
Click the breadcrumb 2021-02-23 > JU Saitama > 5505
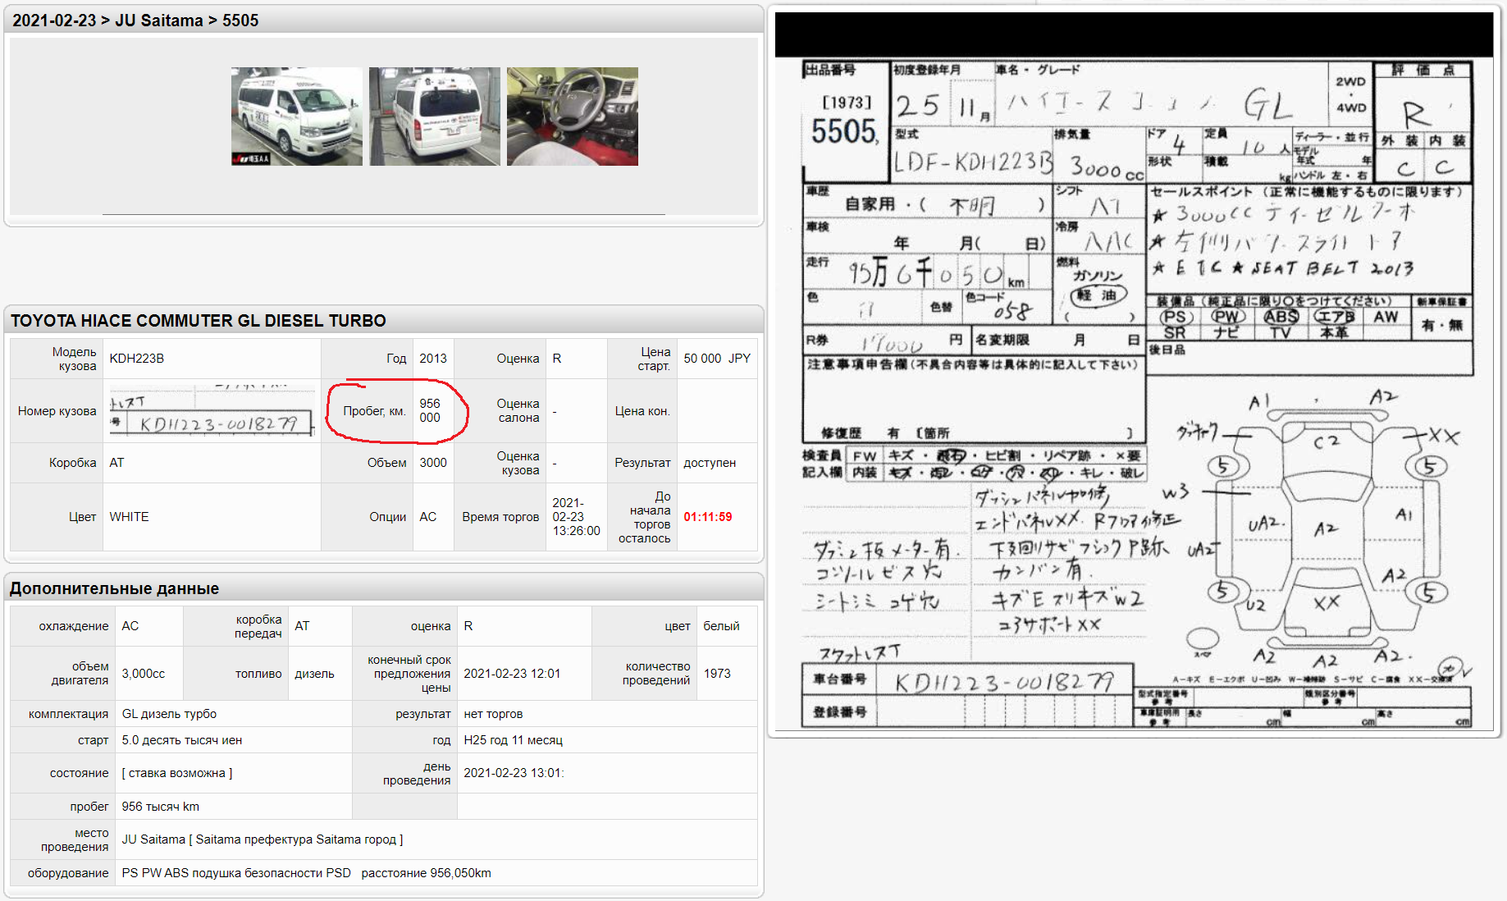(x=135, y=21)
